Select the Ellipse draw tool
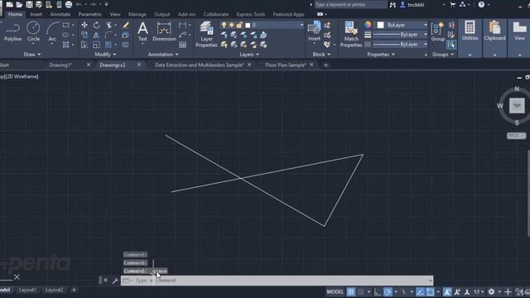The image size is (530, 298). (x=65, y=35)
